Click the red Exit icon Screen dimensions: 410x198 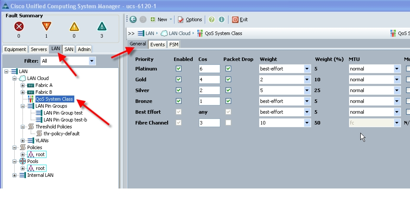(235, 19)
